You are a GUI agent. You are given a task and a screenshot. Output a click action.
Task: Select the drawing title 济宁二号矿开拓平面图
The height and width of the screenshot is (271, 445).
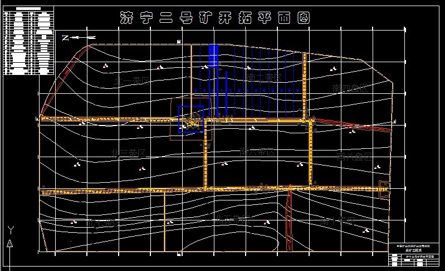click(214, 18)
